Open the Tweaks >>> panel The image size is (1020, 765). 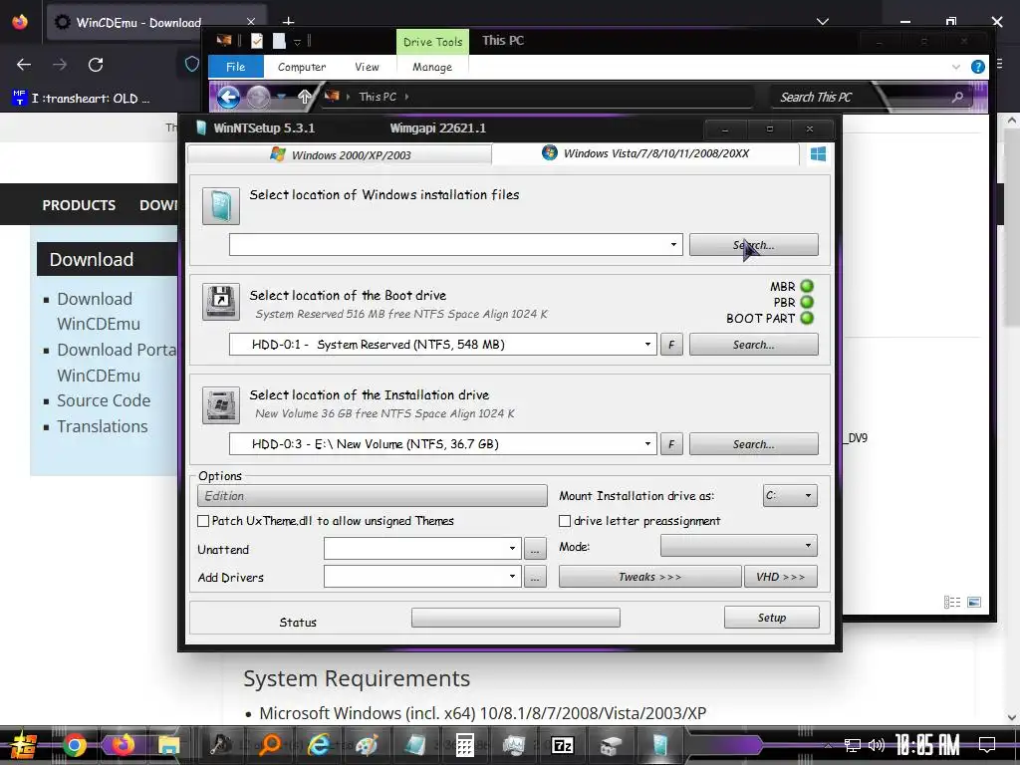tap(649, 577)
